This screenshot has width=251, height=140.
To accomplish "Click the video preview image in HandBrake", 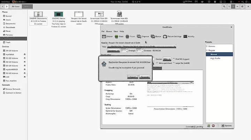I will coord(170,94).
